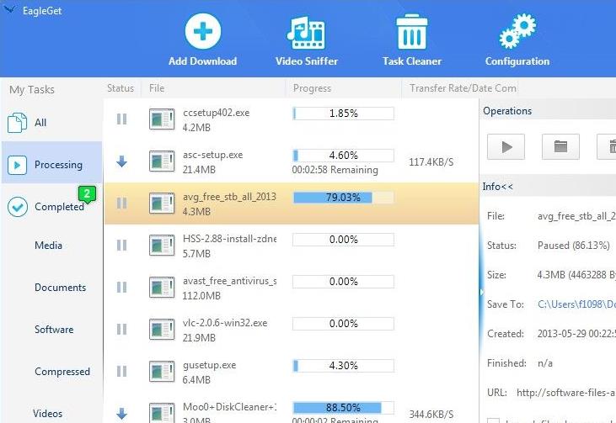The width and height of the screenshot is (616, 423).
Task: Click pause status icon for HSS-2.88-install
Action: 122,245
